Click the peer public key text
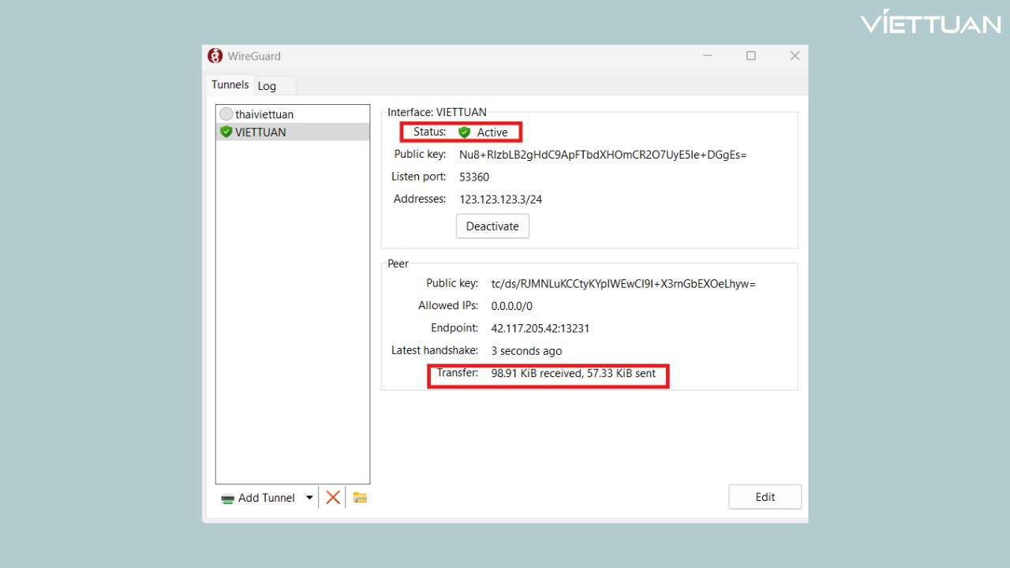 (x=623, y=283)
